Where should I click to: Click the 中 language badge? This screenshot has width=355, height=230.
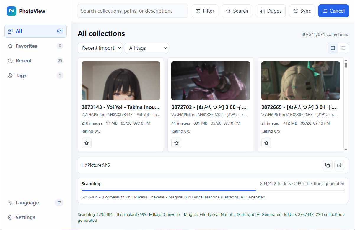59,203
